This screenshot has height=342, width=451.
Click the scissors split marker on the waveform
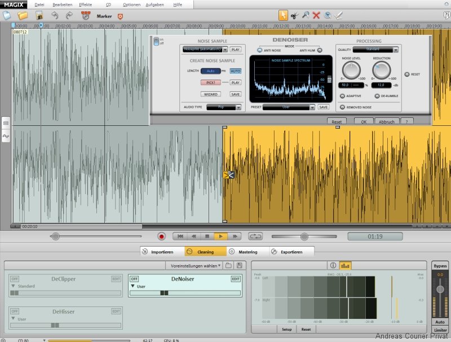(x=229, y=175)
